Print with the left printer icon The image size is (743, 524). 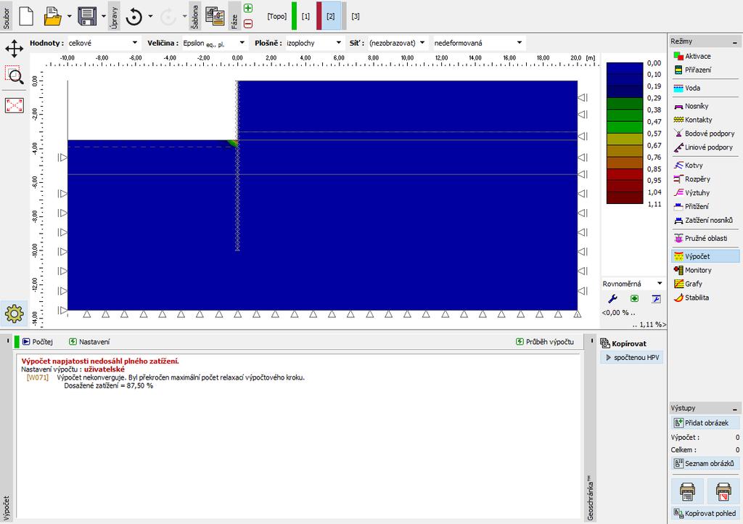point(688,491)
